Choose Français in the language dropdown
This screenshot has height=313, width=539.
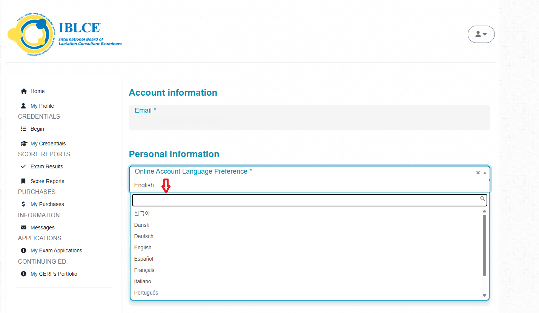(144, 270)
